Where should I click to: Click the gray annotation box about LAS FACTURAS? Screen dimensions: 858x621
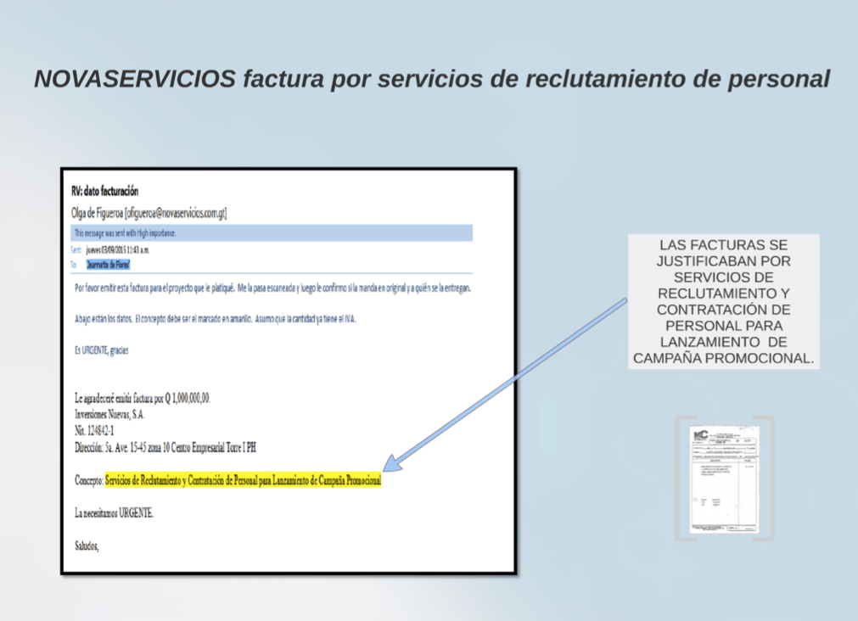tap(724, 301)
